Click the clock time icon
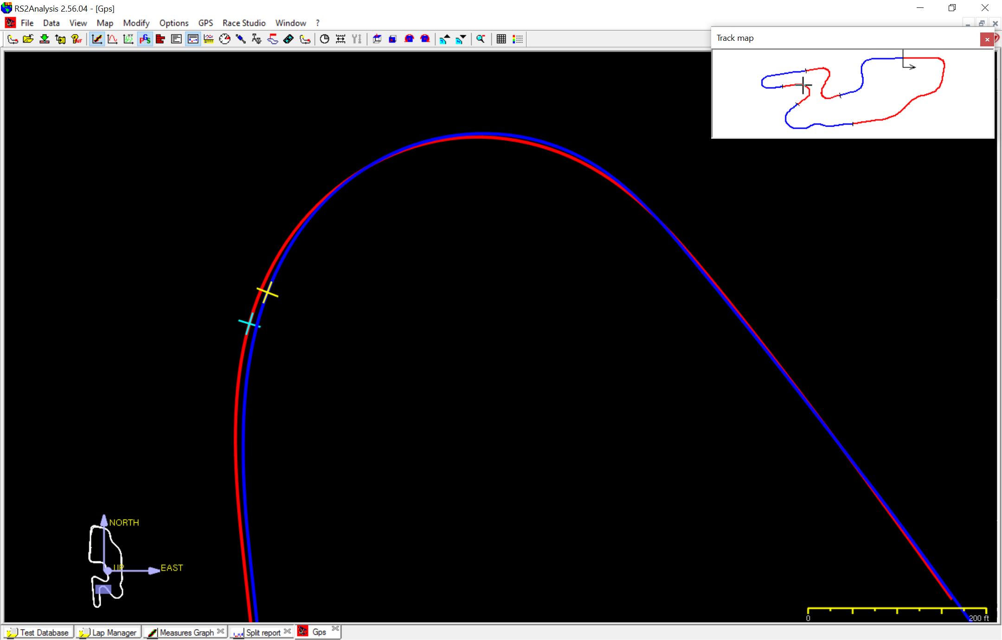The width and height of the screenshot is (1002, 640). (x=325, y=39)
